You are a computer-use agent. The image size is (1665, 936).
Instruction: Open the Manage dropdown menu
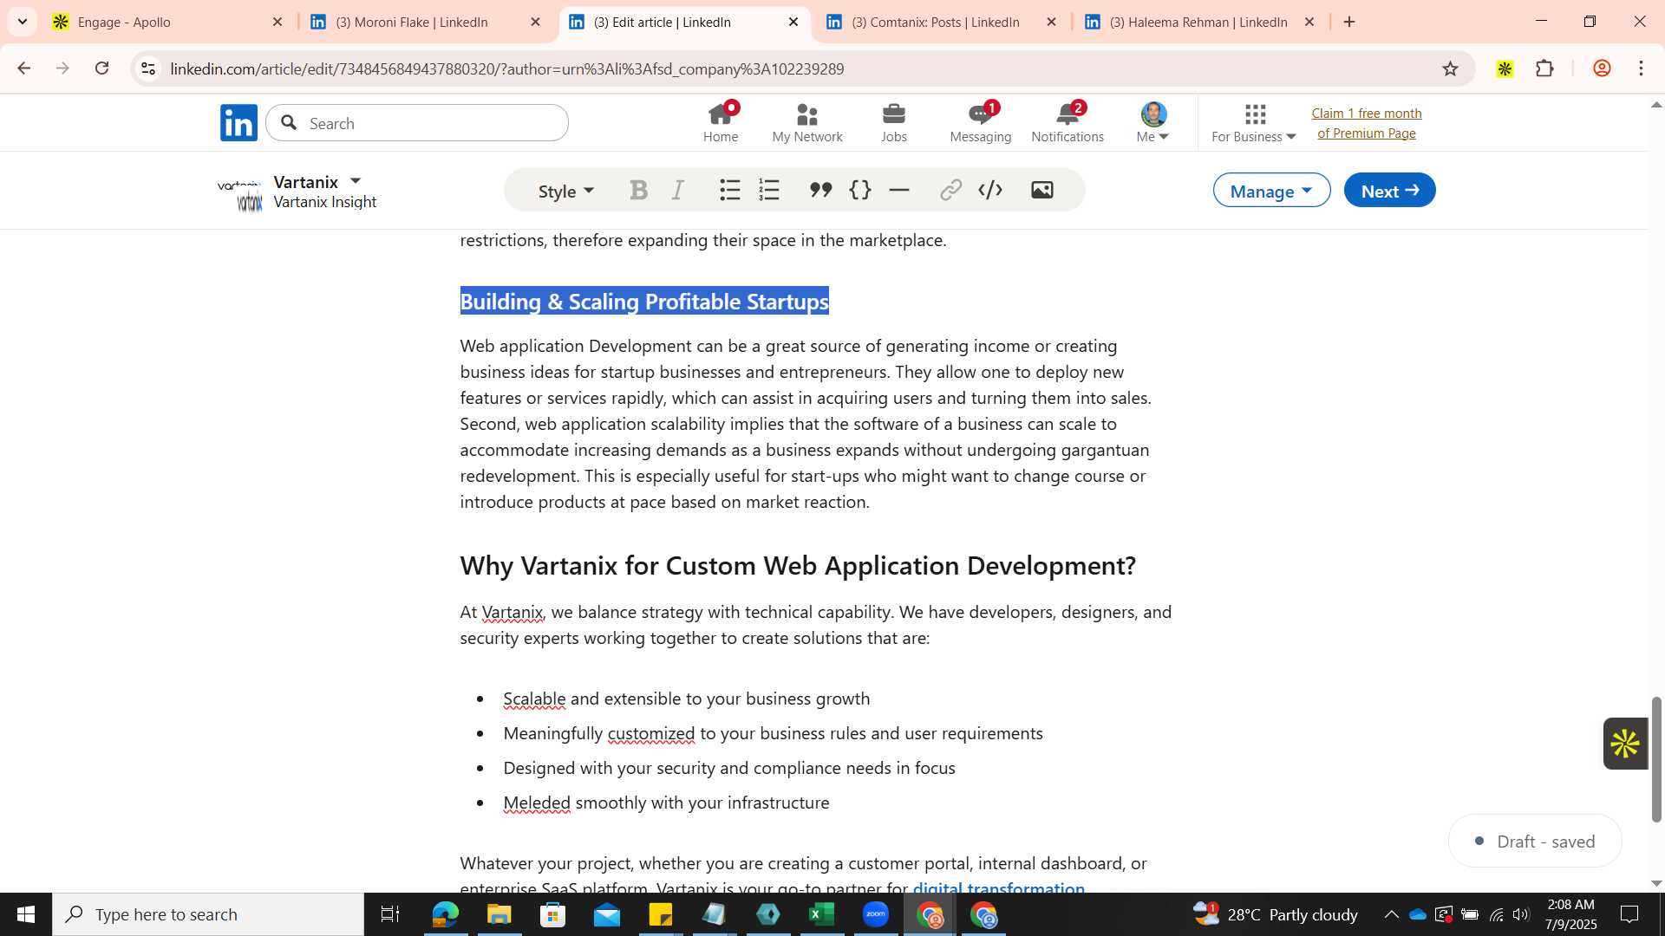coord(1271,191)
